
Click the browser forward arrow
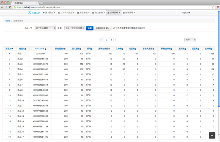coord(6,7)
